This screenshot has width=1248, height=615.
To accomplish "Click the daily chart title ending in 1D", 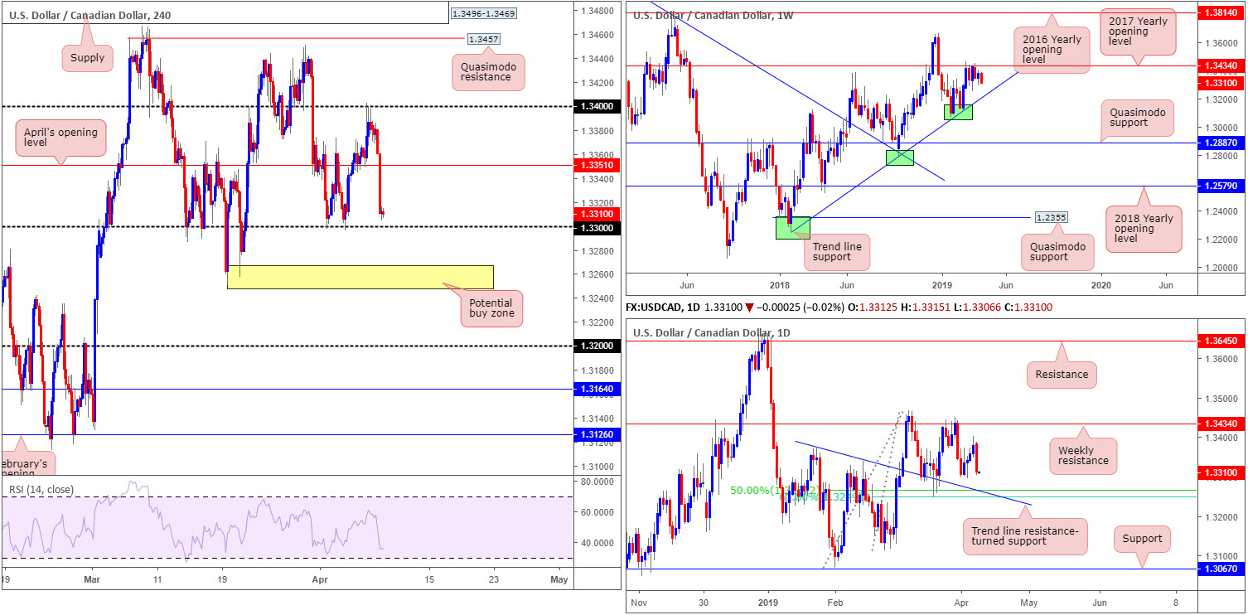I will [x=713, y=333].
